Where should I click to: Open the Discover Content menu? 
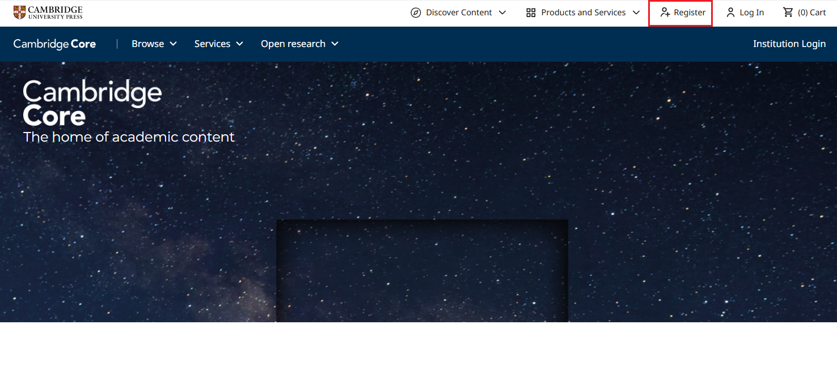pyautogui.click(x=458, y=12)
